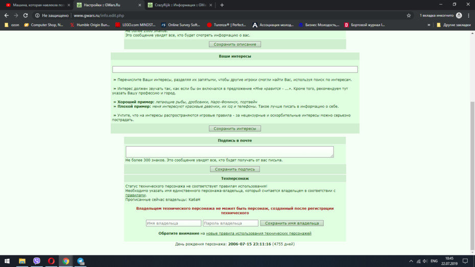Click the address bar URL
475x267 pixels.
[x=99, y=15]
